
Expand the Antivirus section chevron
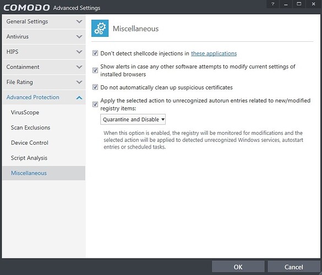click(79, 36)
